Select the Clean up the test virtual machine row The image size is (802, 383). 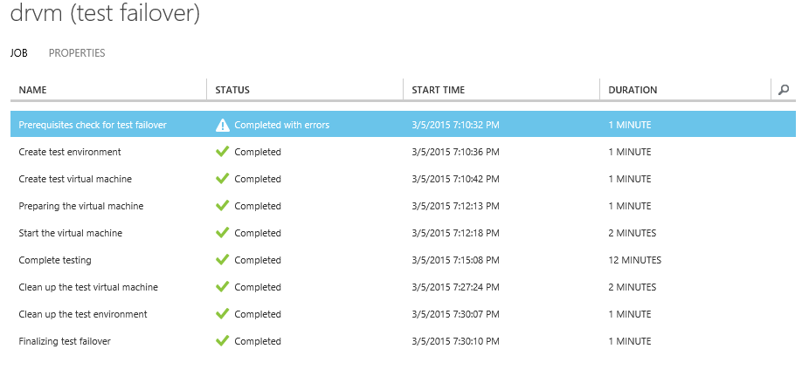(x=88, y=287)
